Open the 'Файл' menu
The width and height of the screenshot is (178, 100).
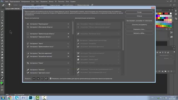pyautogui.click(x=7, y=2)
